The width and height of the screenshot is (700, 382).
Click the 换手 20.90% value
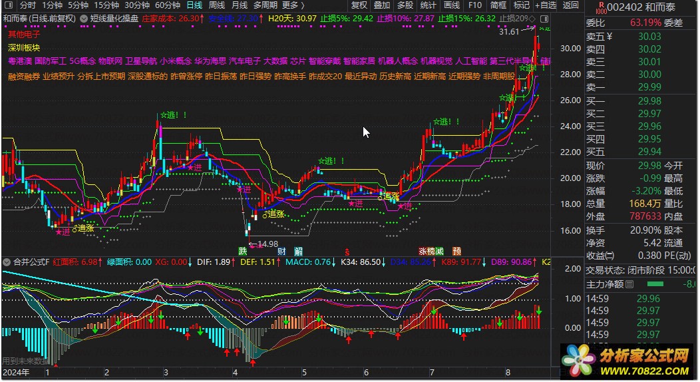645,230
